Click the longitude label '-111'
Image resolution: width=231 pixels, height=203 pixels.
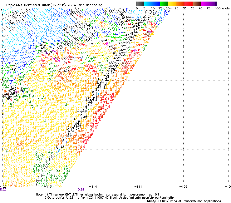[138, 187]
